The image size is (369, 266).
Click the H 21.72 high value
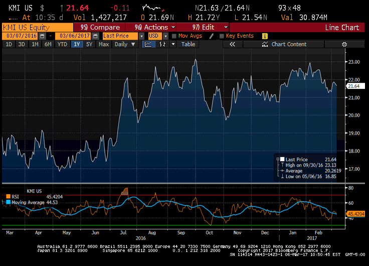204,18
